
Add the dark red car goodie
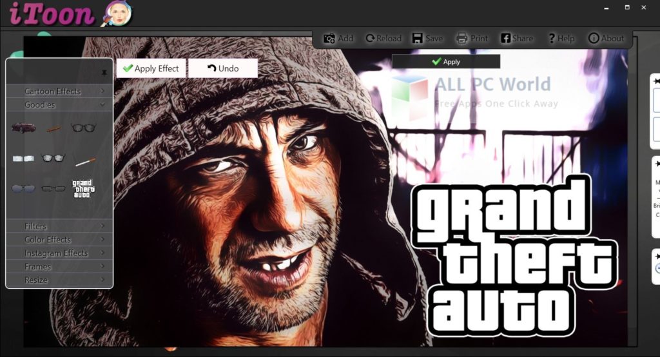24,128
